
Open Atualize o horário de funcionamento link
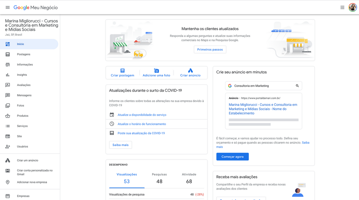[x=142, y=124]
